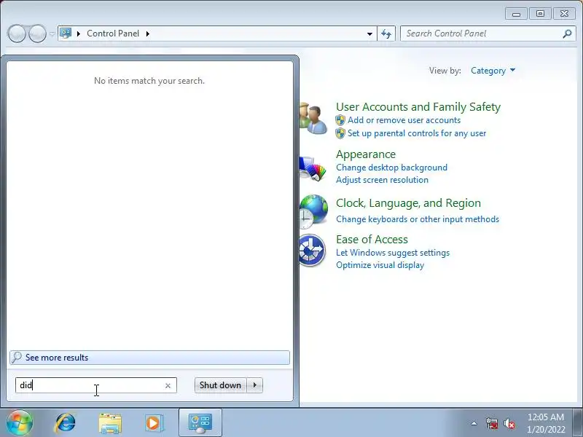Screen dimensions: 583x437
Task: Go back with the navigation Back button
Action: pyautogui.click(x=17, y=34)
